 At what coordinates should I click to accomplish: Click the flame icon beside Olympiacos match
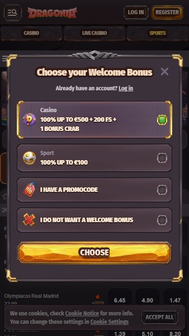point(98,297)
